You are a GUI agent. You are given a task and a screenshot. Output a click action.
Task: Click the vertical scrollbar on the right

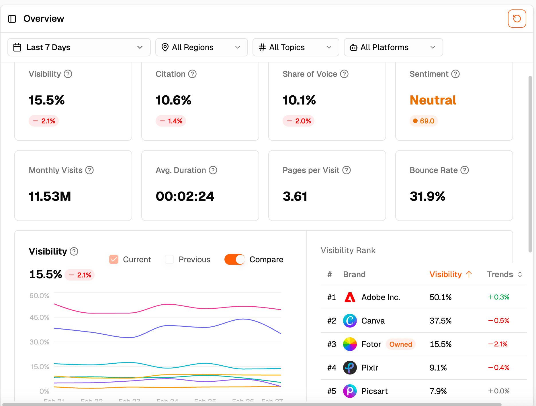(x=530, y=164)
